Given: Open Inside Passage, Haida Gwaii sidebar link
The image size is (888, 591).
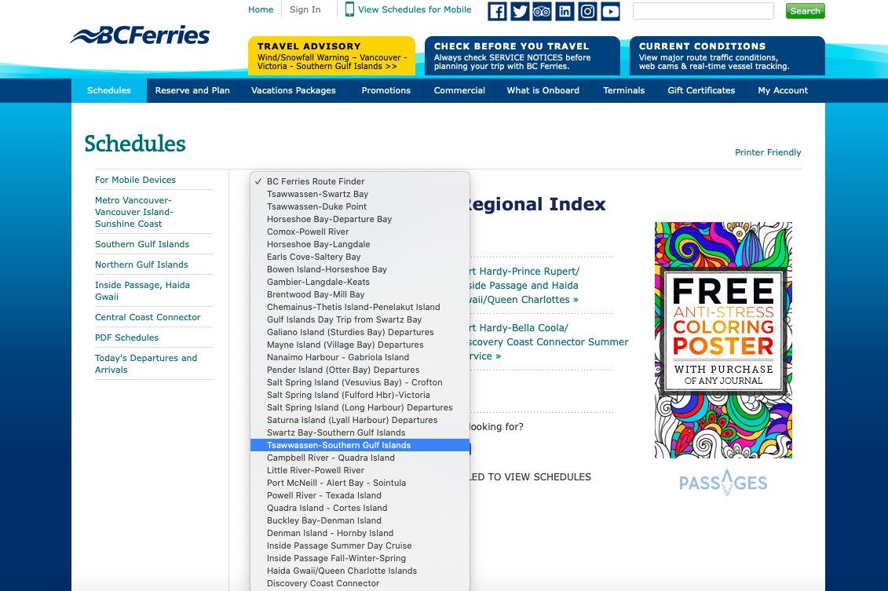Looking at the screenshot, I should tap(142, 291).
